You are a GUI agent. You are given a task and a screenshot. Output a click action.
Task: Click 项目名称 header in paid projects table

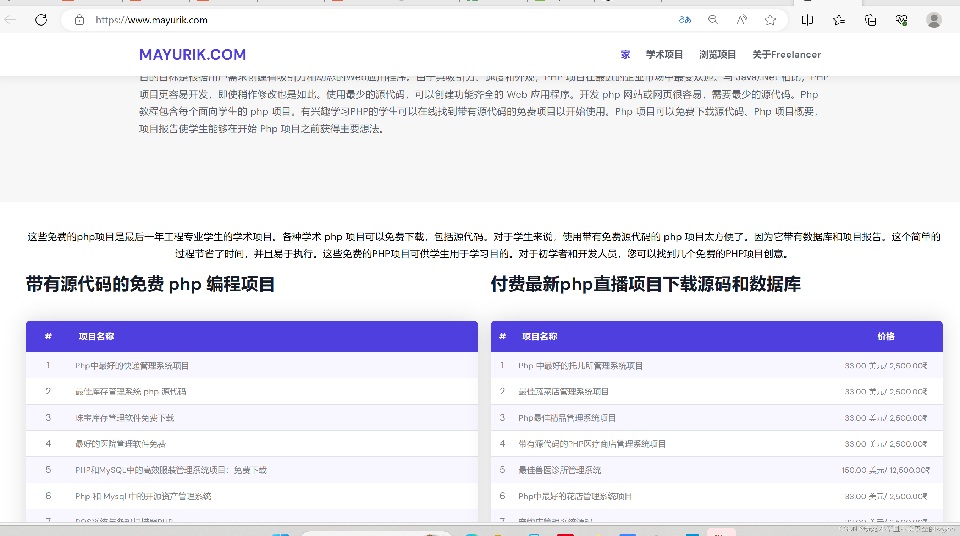click(539, 337)
